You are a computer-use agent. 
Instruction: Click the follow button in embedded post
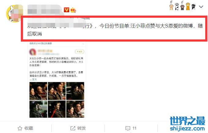pos(80,51)
